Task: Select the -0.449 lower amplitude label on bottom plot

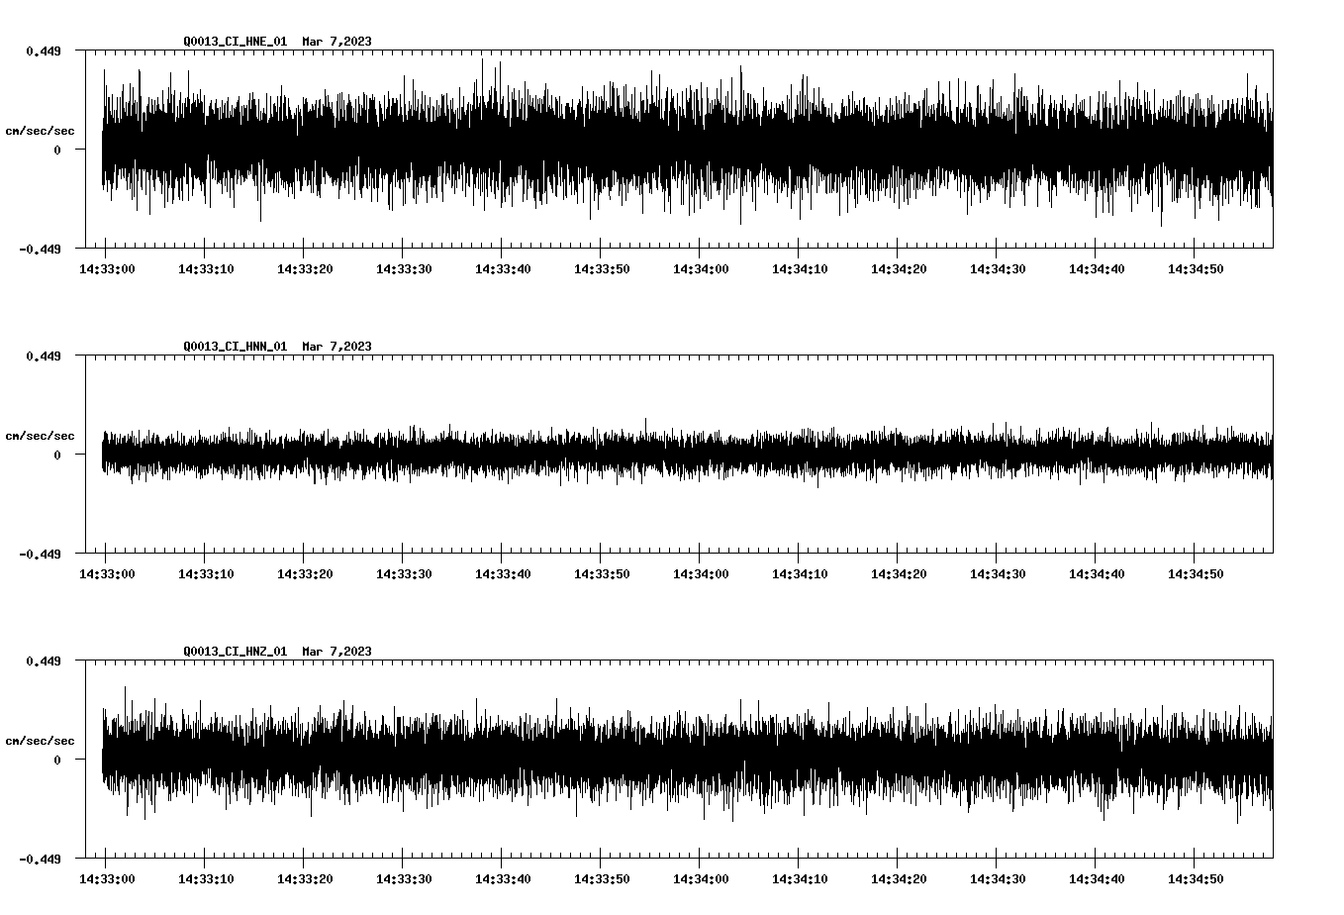Action: tap(41, 860)
